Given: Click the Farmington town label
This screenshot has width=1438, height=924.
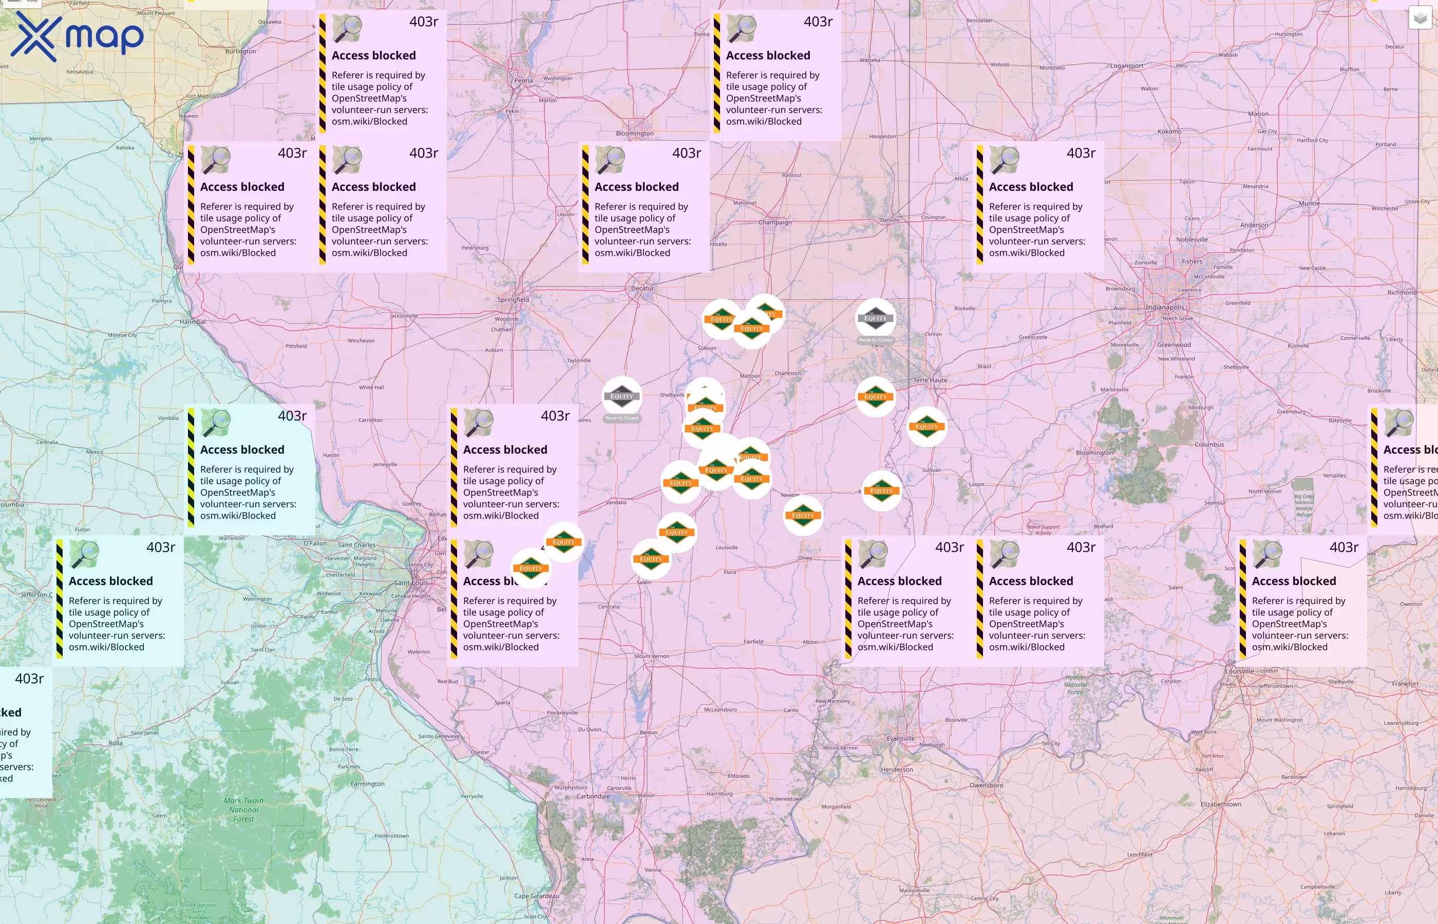Looking at the screenshot, I should pyautogui.click(x=367, y=784).
